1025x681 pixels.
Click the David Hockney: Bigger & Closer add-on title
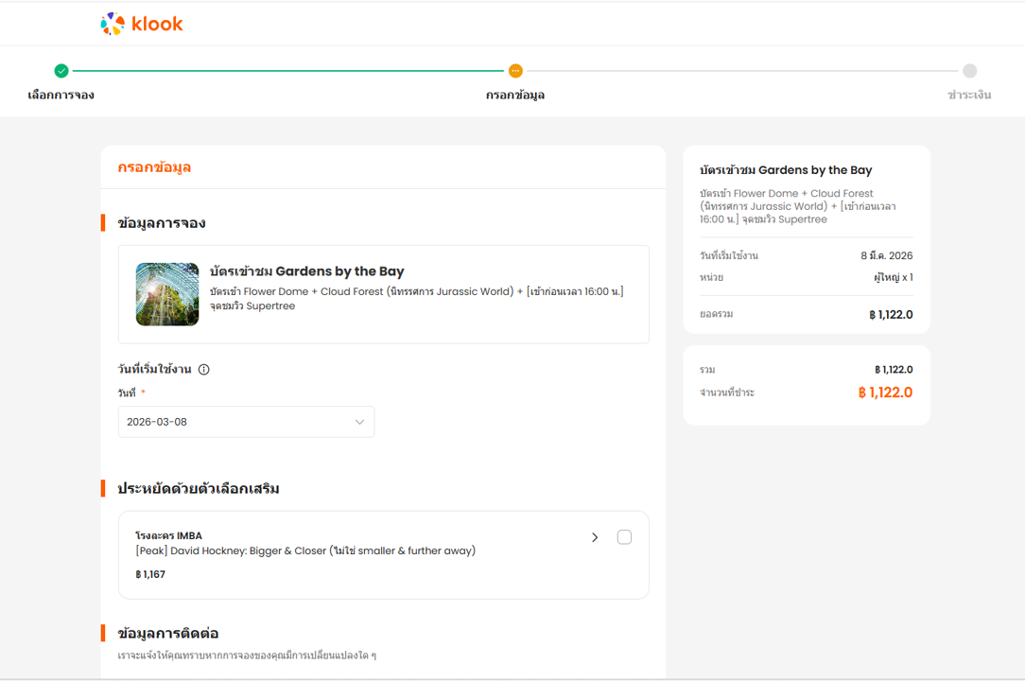[305, 550]
